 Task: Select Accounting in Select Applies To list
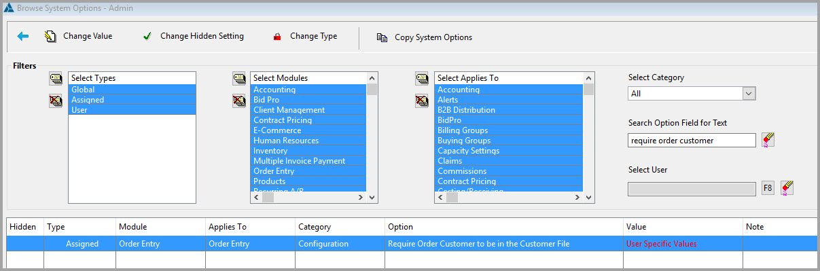pyautogui.click(x=509, y=90)
